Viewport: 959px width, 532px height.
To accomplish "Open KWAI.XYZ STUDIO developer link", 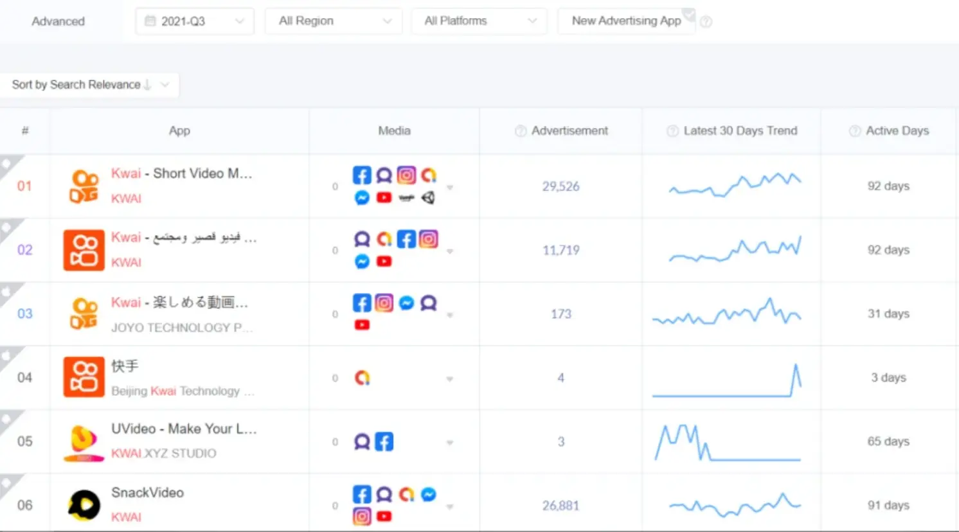I will (x=164, y=454).
